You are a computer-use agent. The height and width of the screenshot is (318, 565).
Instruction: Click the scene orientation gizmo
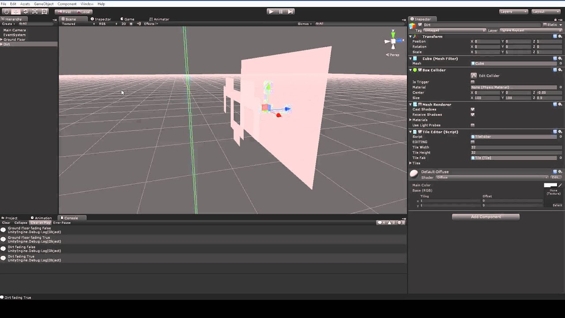point(393,41)
